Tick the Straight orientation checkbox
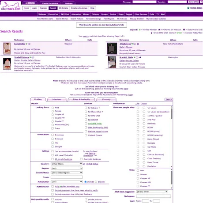The height and width of the screenshot is (203, 203). (x=53, y=147)
